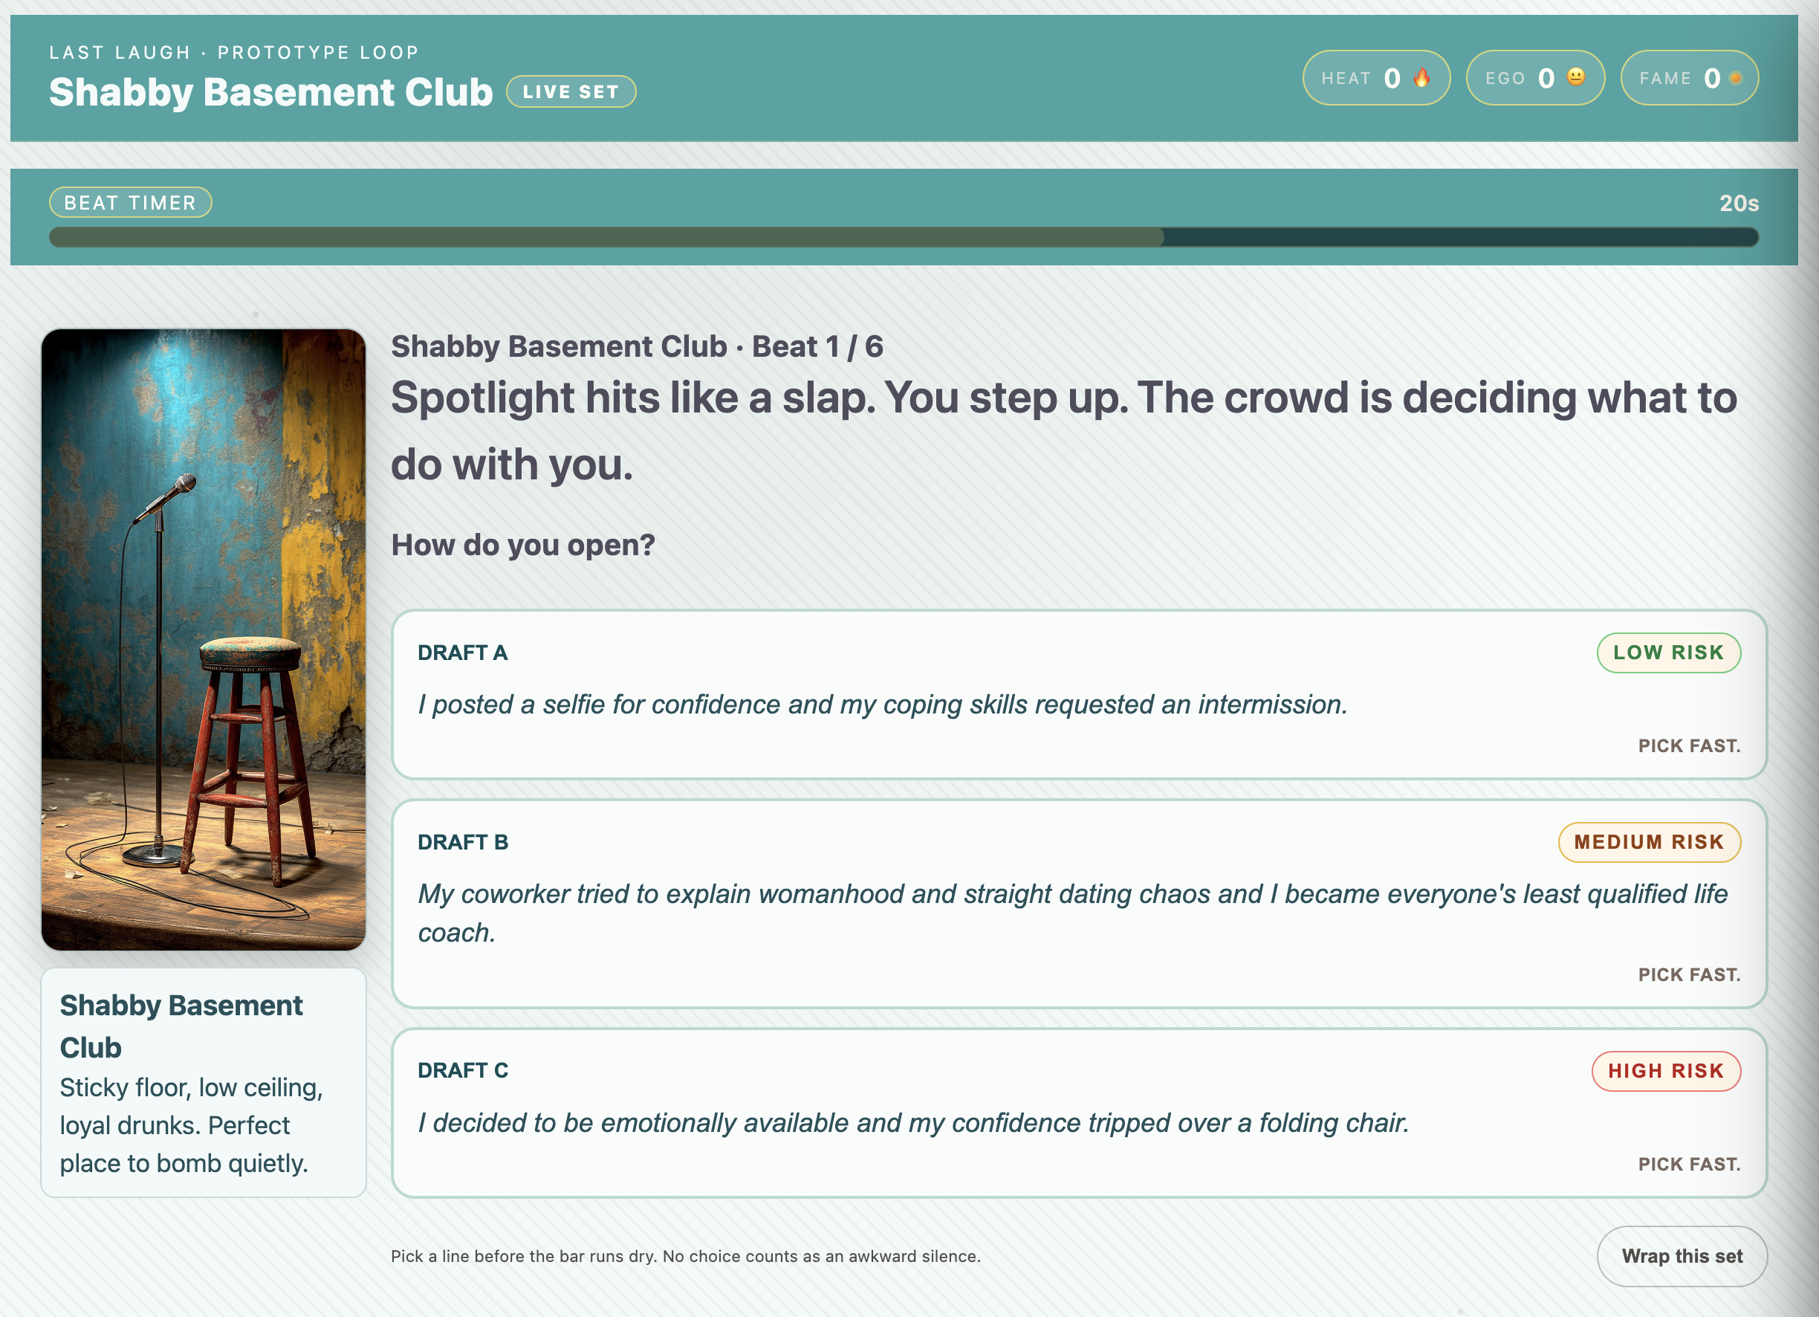The image size is (1819, 1317).
Task: Click the face emoji in the Ego stat
Action: 1575,77
